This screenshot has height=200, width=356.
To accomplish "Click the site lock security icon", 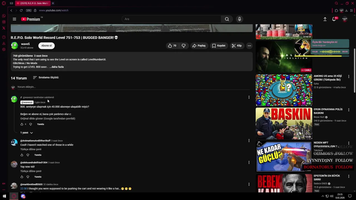I will 35,10.
